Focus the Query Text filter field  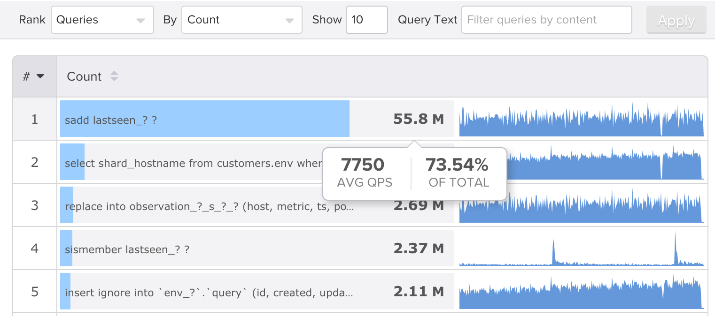(x=546, y=20)
